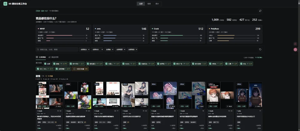
Task: Open the 分类看板 view tab
Action: click(41, 57)
